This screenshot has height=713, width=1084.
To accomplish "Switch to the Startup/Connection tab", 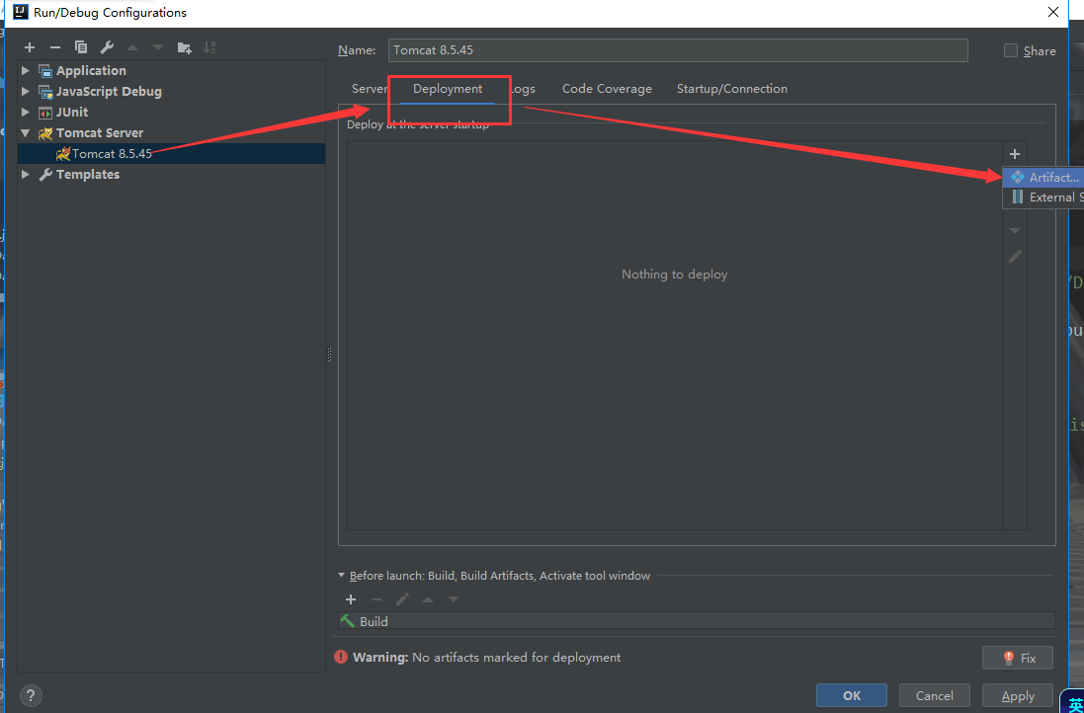I will 731,89.
